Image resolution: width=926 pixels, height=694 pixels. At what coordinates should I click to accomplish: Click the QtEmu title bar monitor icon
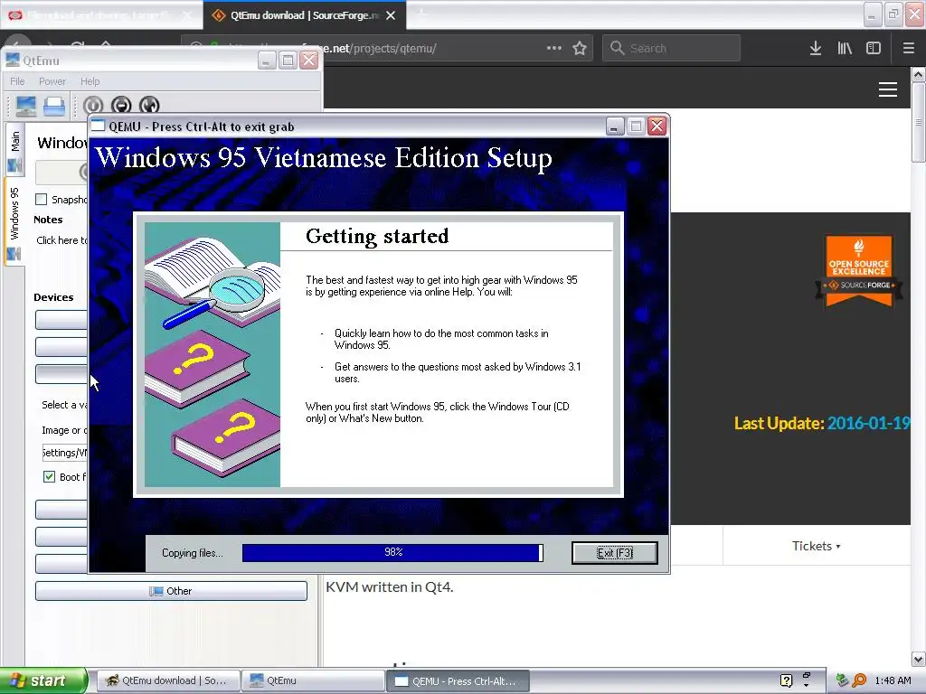pyautogui.click(x=13, y=60)
